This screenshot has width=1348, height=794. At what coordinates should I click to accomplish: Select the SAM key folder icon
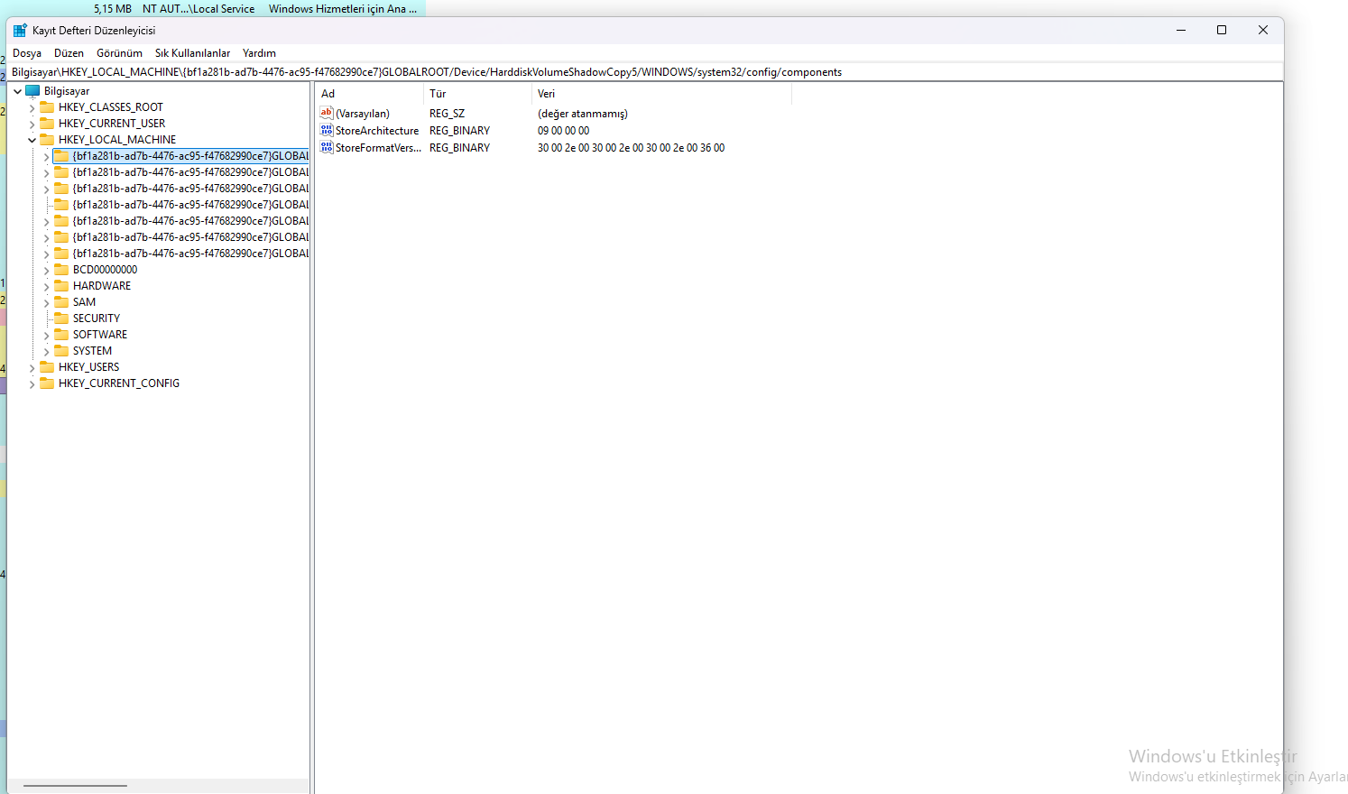point(61,302)
